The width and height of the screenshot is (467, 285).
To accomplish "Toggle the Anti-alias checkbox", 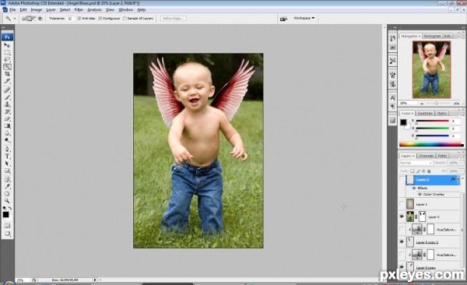I will coord(79,19).
